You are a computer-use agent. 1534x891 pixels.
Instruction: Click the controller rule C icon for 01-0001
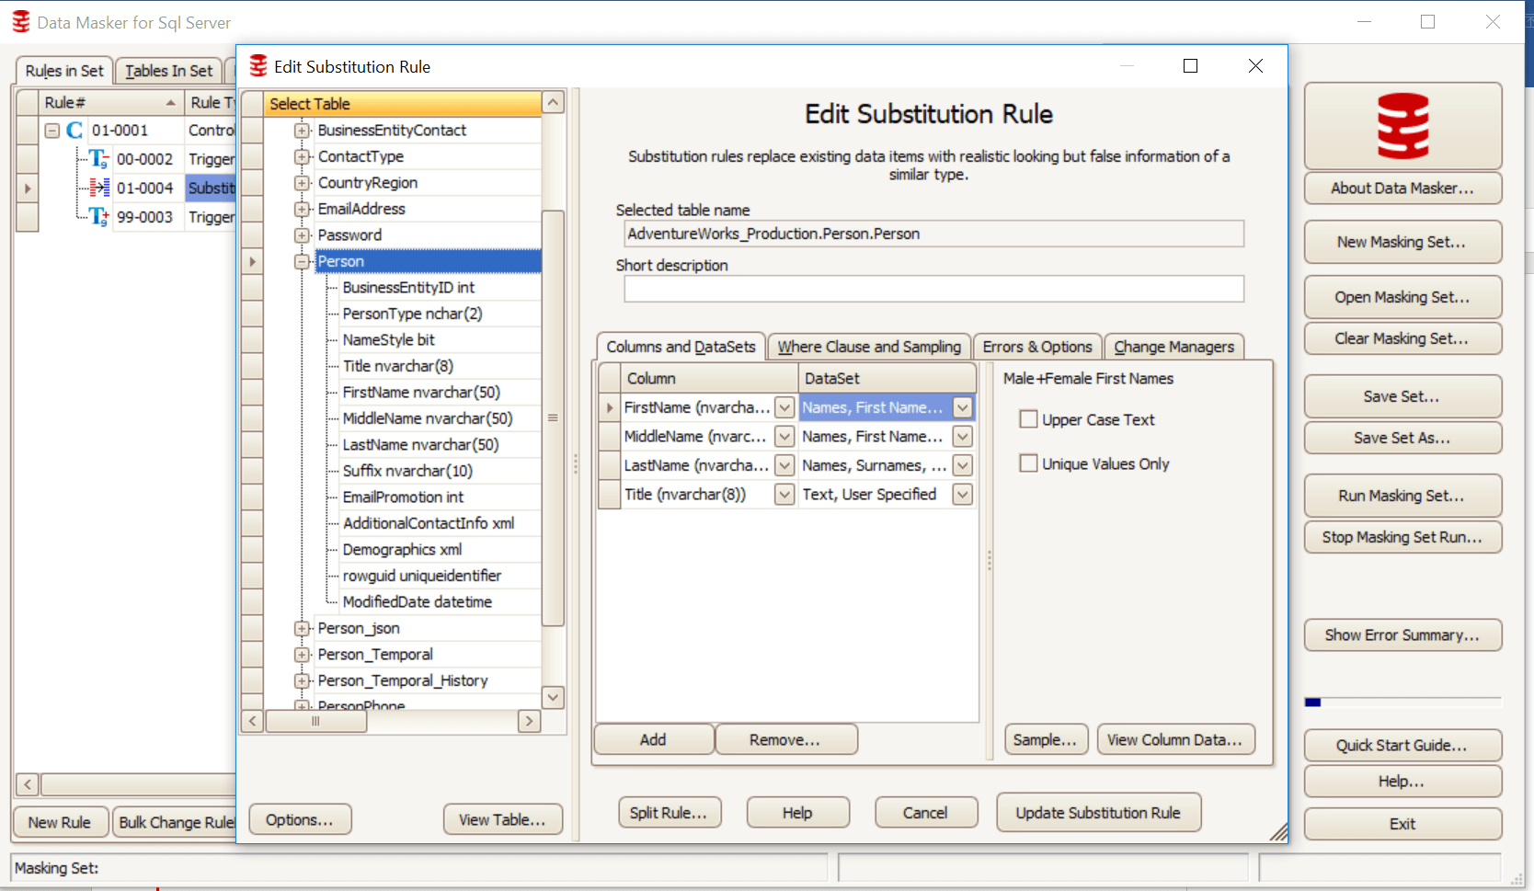click(74, 131)
